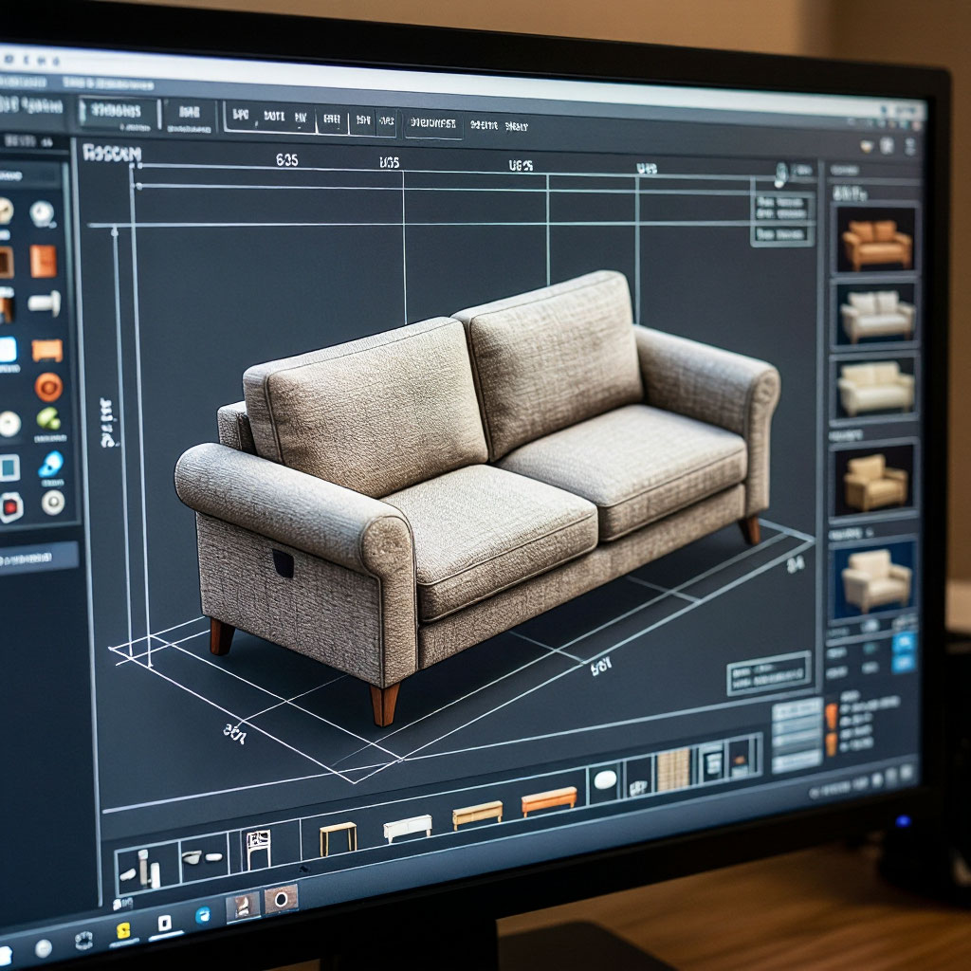This screenshot has height=971, width=971.
Task: Choose the blue tag icon
Action: pos(51,464)
